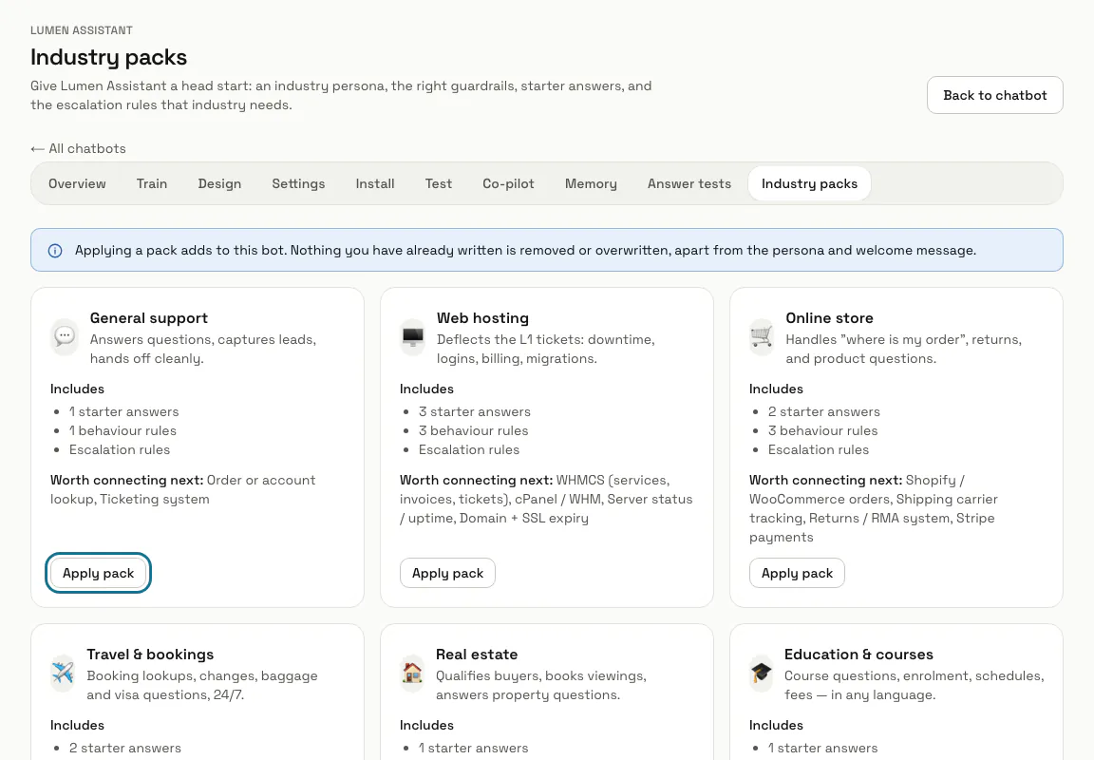This screenshot has width=1094, height=760.
Task: Click "1 behaviour rules" in General support
Action: [x=123, y=430]
